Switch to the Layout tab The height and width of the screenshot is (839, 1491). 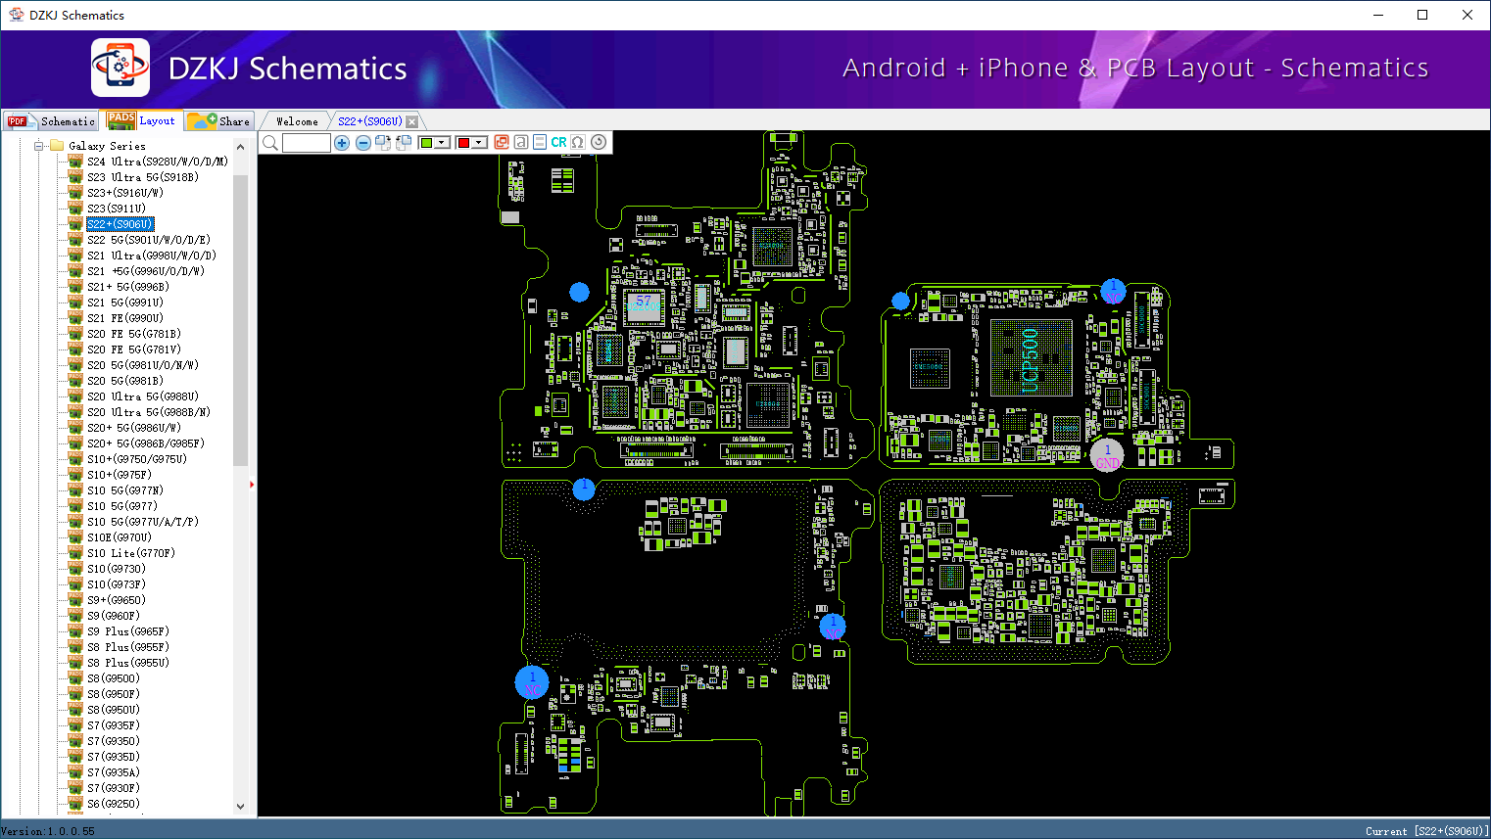143,120
